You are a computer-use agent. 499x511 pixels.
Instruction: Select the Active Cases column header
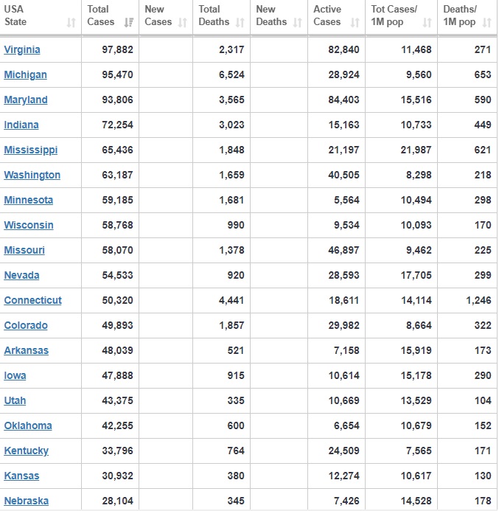coord(327,15)
